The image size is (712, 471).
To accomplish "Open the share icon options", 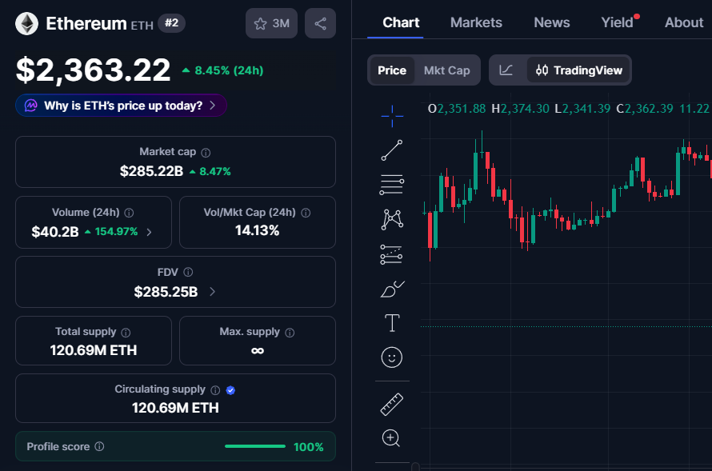I will click(x=320, y=23).
